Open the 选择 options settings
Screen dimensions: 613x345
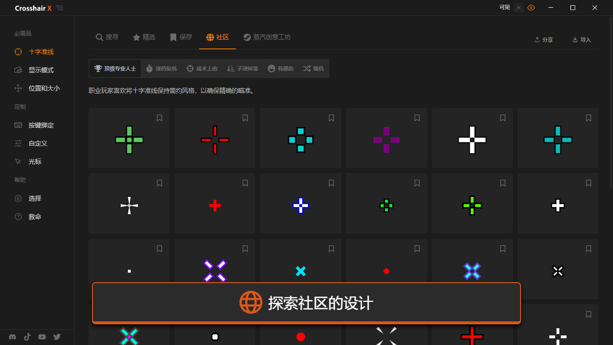click(35, 198)
